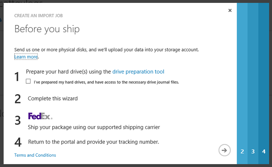Follow the Learn more link

(26, 57)
